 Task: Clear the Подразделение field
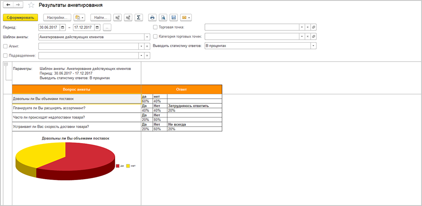(147, 55)
